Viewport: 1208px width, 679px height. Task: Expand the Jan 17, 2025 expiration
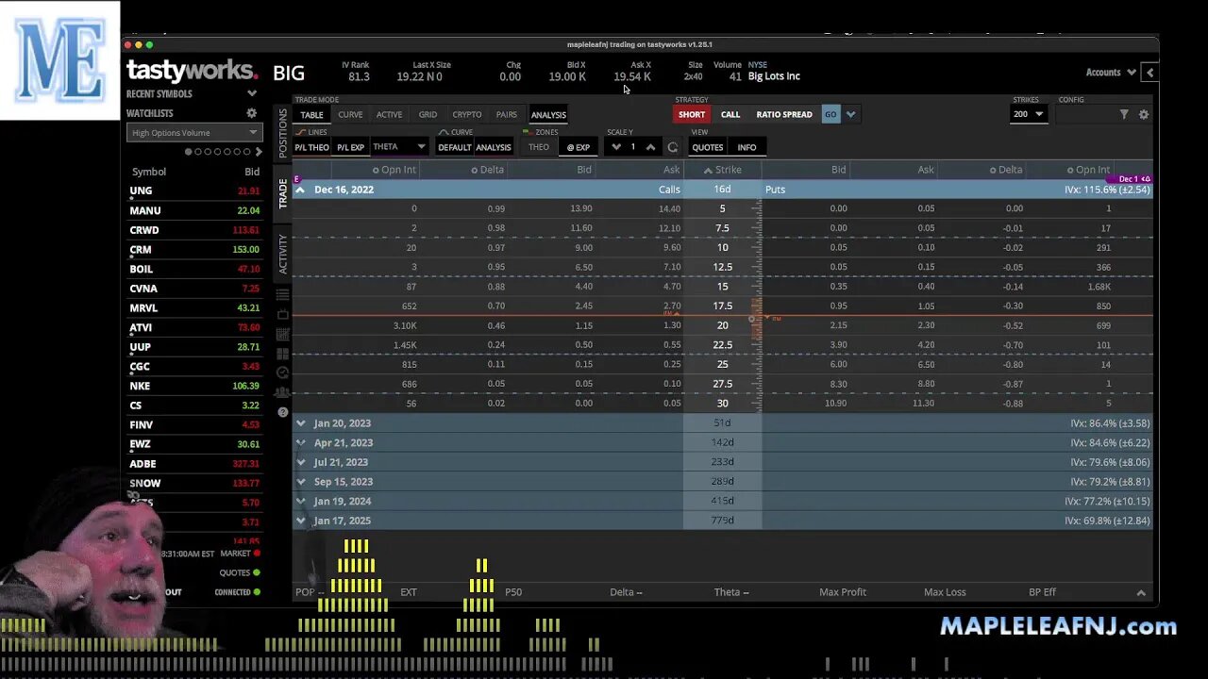pyautogui.click(x=300, y=521)
